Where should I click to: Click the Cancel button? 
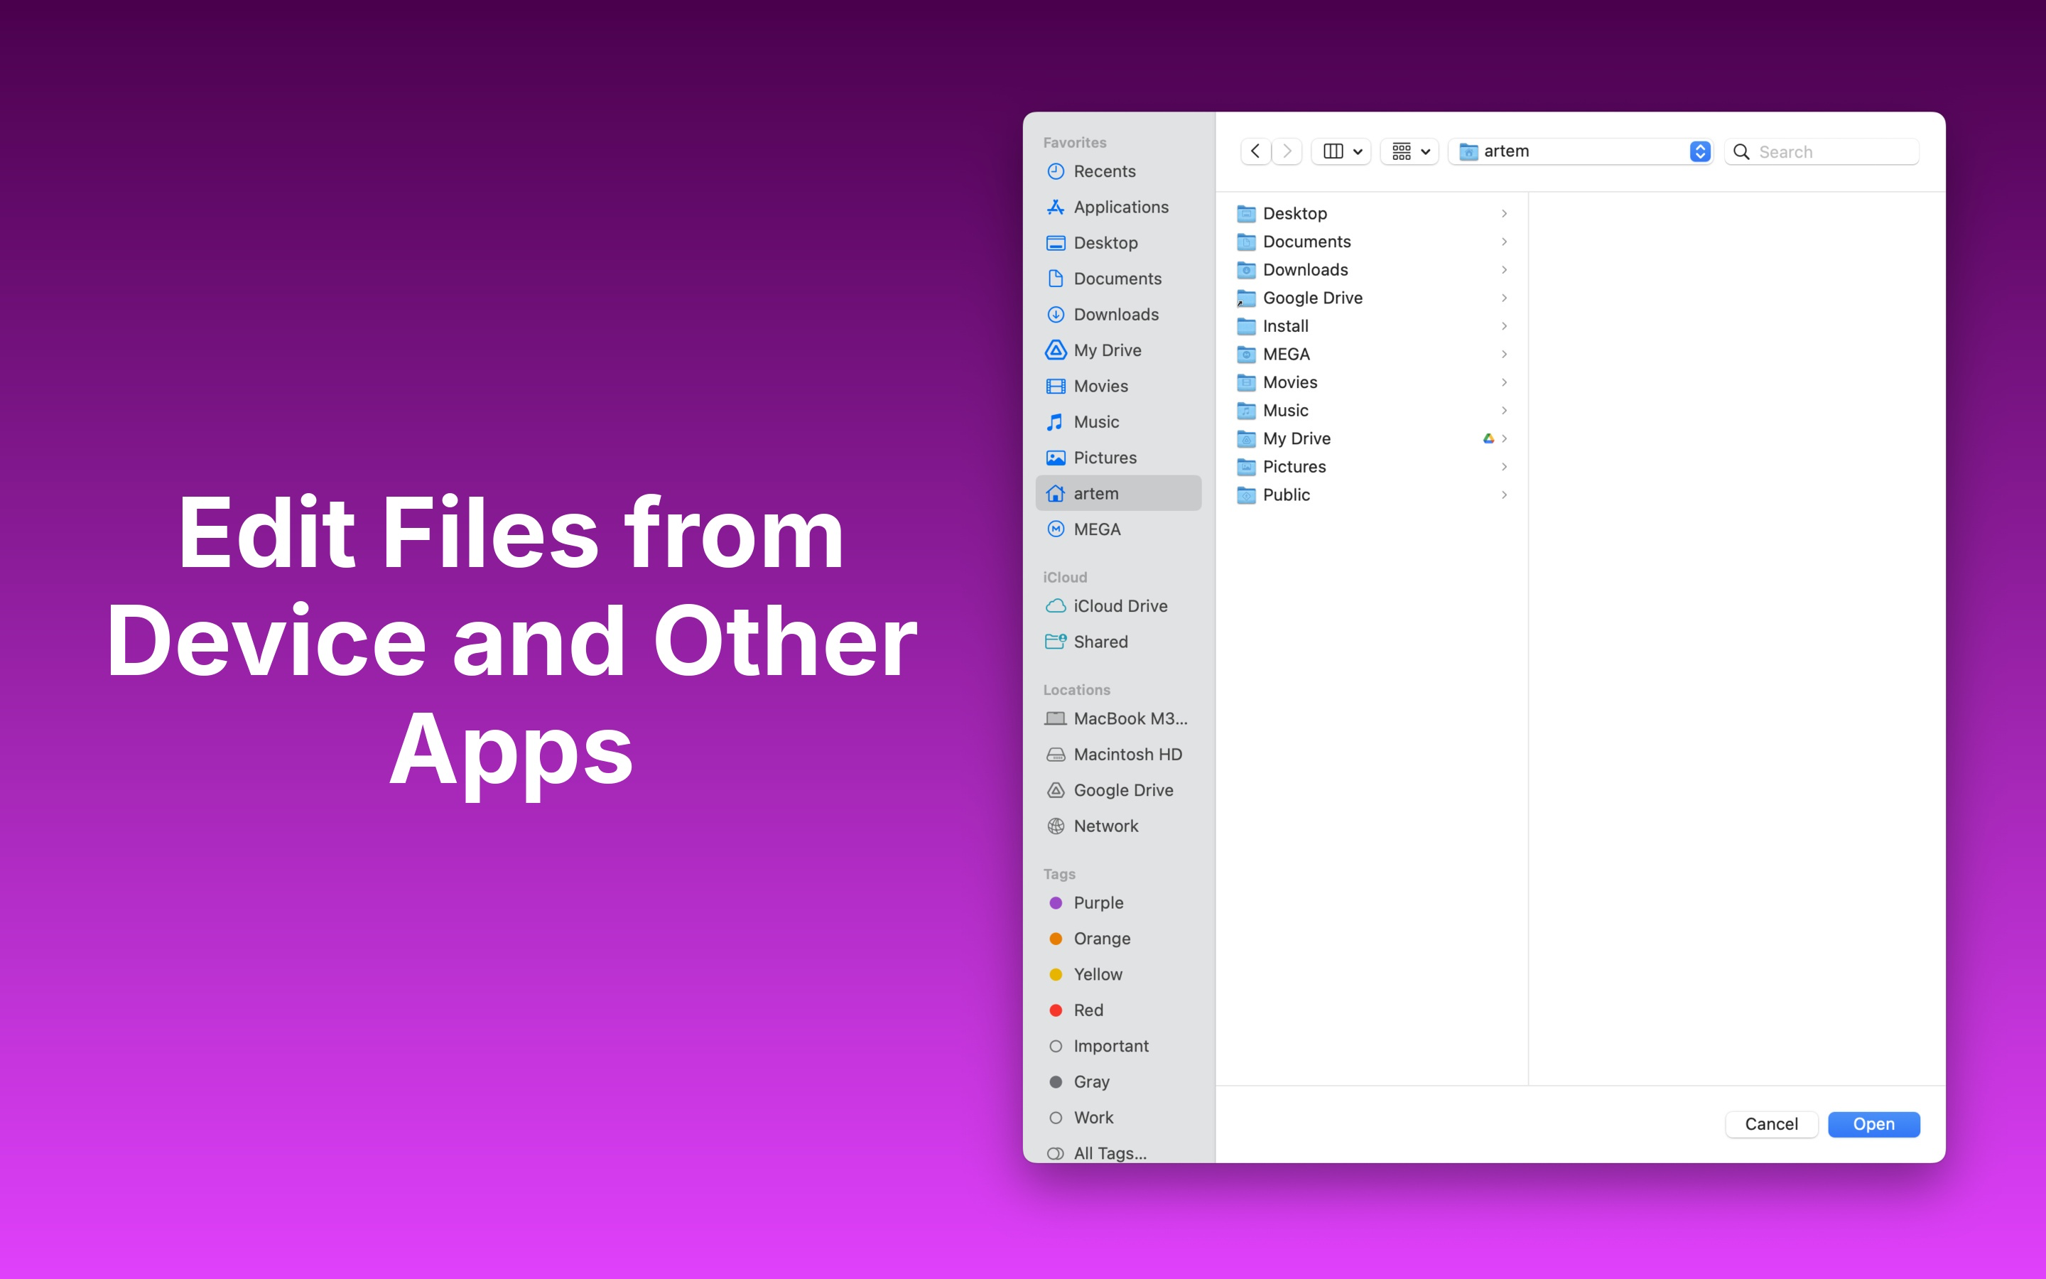(x=1771, y=1124)
